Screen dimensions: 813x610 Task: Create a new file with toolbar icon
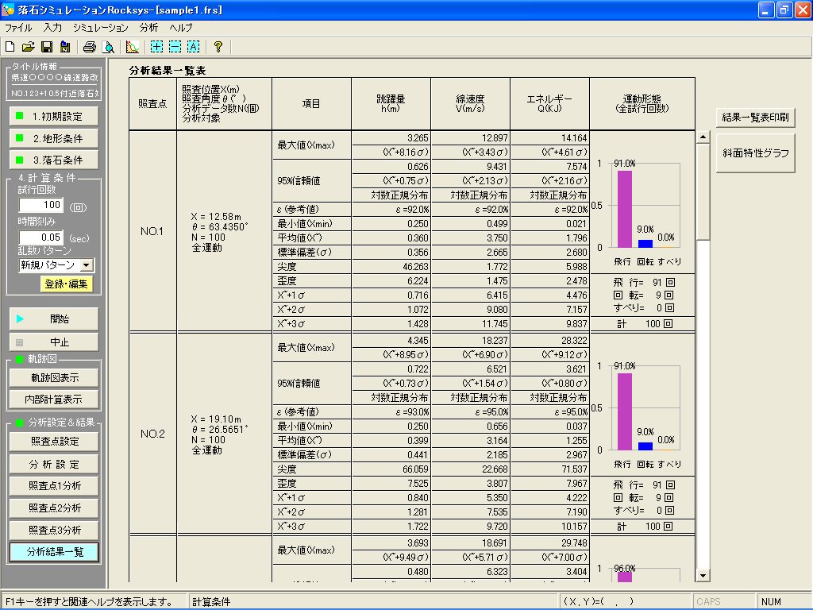[10, 47]
